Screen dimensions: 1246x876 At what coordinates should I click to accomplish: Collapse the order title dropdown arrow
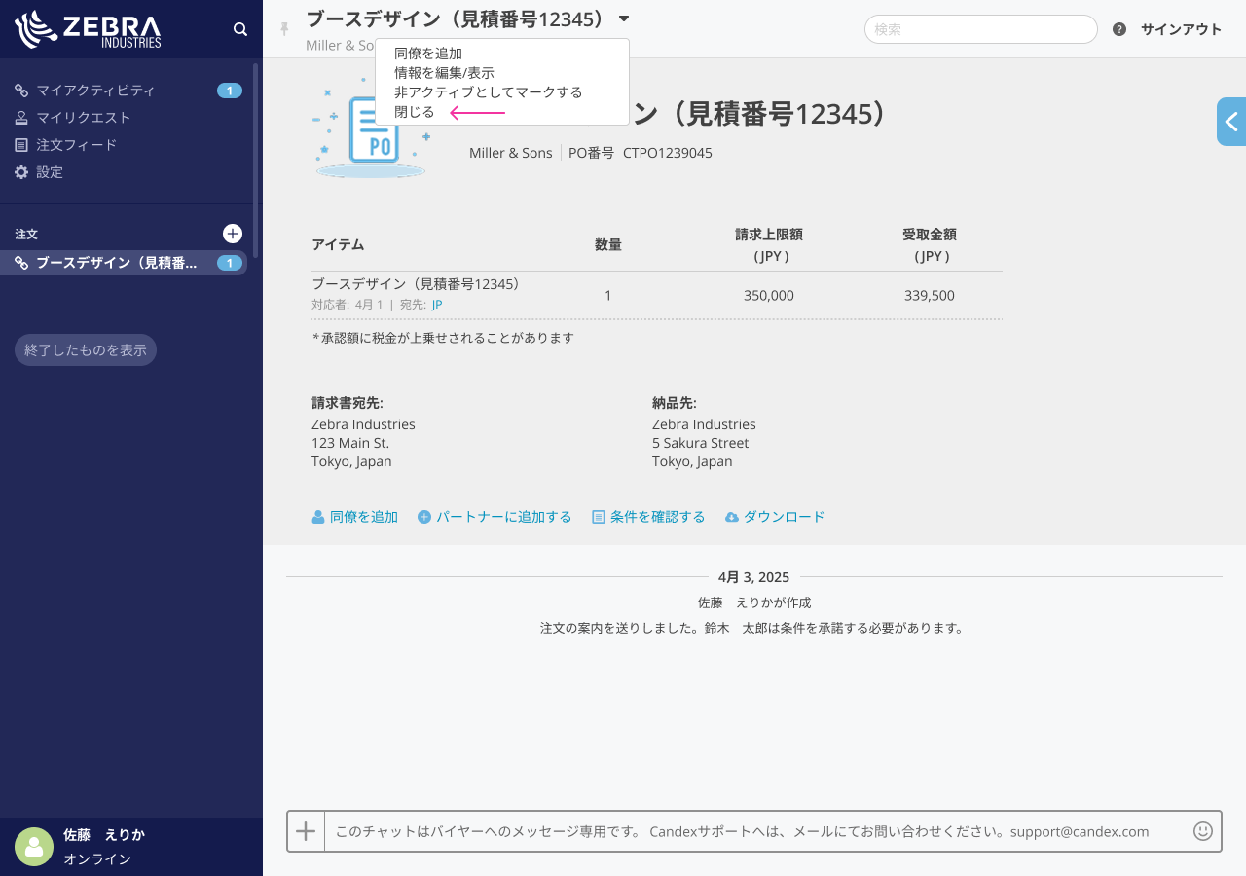click(x=624, y=18)
